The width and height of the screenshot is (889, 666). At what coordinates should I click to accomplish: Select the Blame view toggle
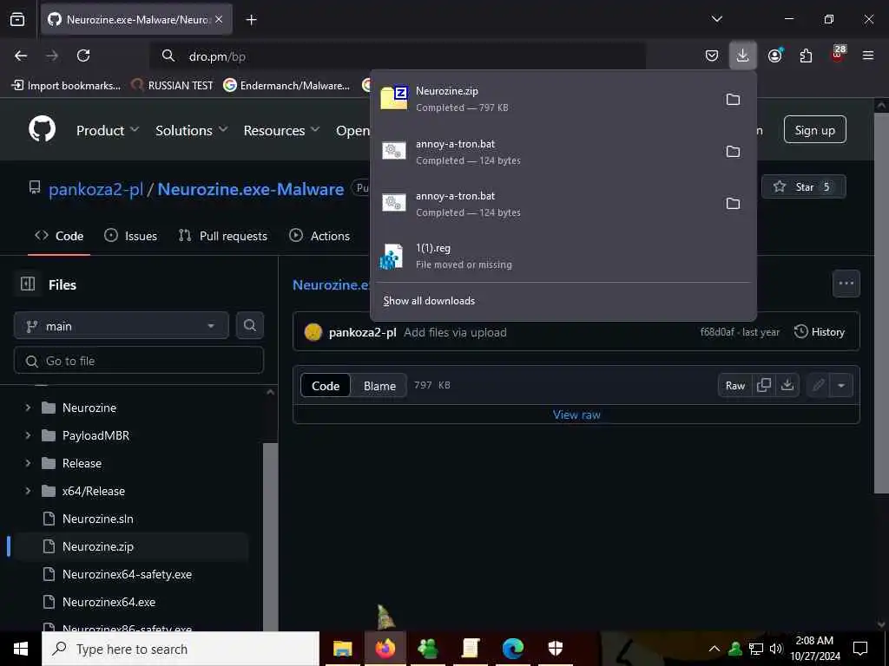379,386
